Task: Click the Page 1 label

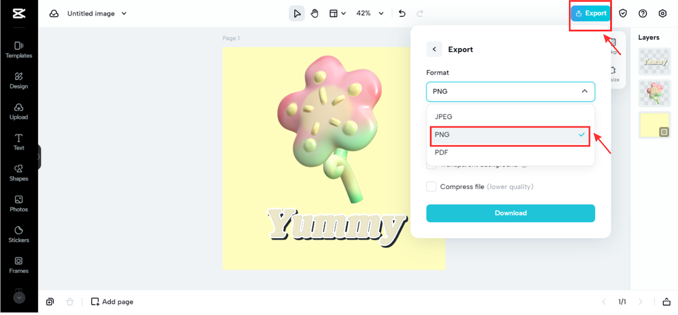Action: (231, 38)
